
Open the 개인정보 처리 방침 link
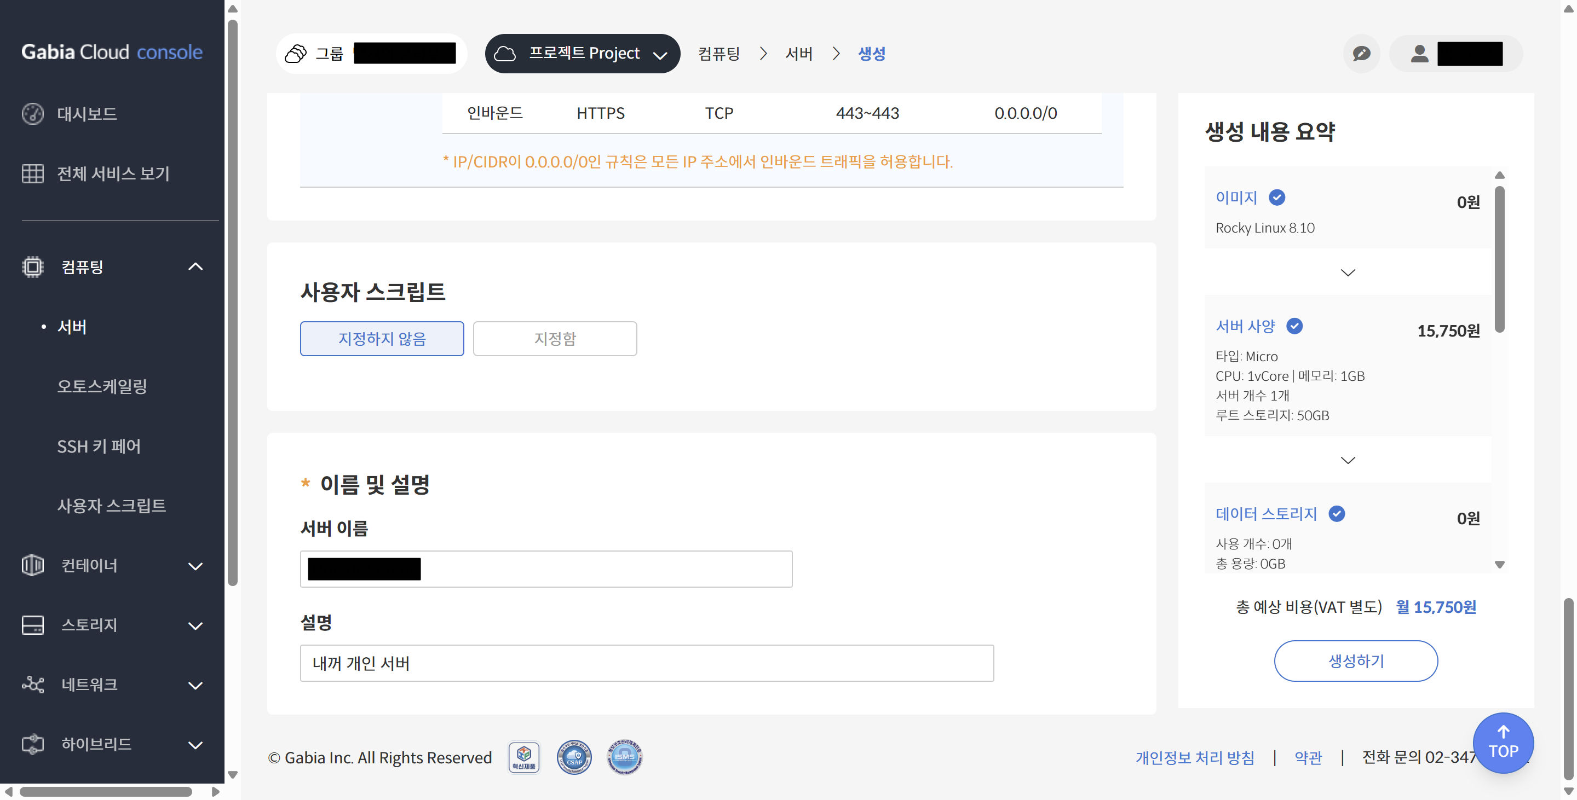point(1194,757)
